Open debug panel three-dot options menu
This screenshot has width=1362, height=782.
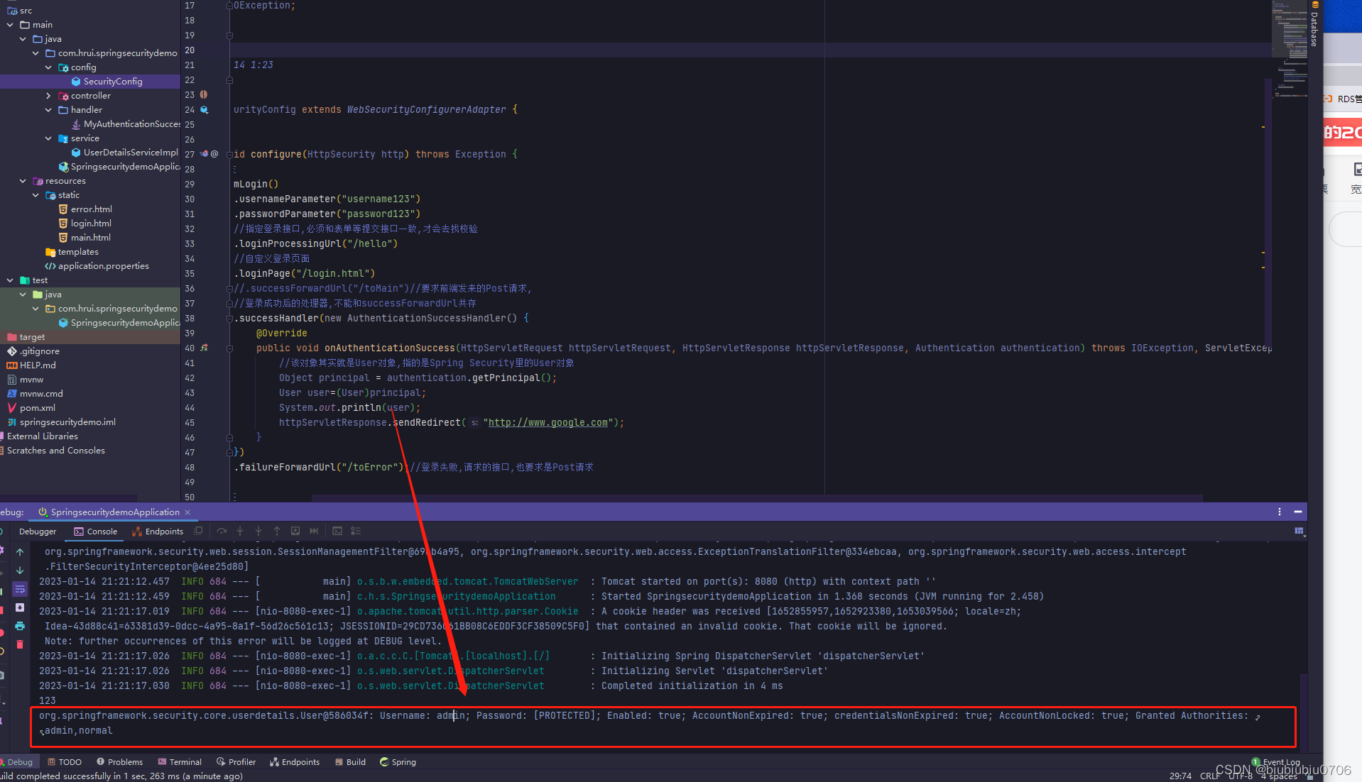(1280, 512)
